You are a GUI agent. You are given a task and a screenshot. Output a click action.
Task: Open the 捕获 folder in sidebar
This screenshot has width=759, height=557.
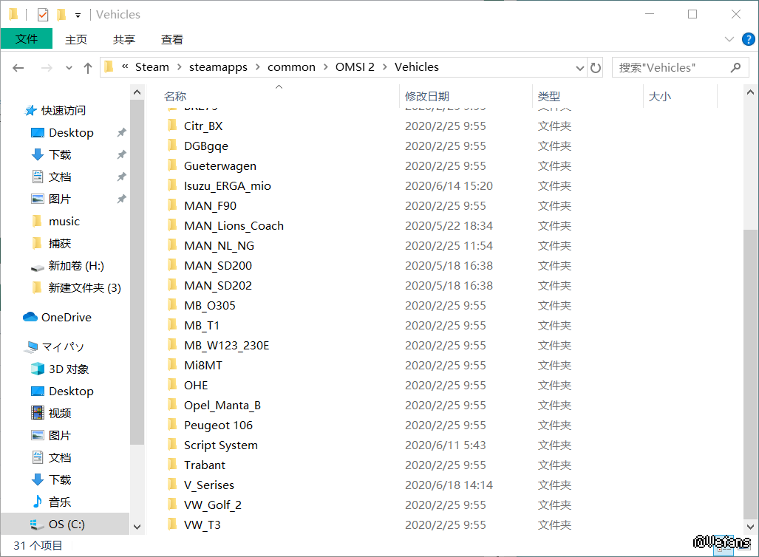(60, 244)
